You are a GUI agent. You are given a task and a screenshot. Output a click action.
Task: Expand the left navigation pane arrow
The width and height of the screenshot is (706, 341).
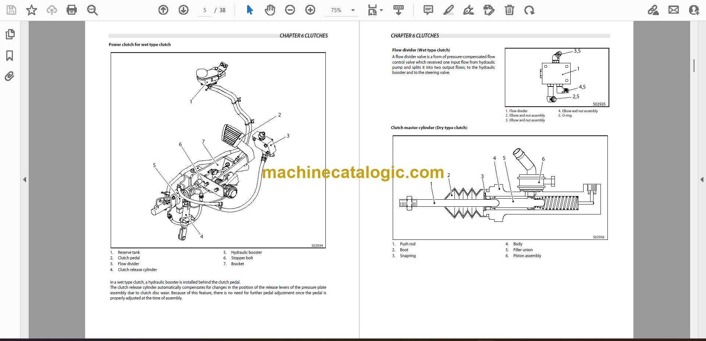25,180
